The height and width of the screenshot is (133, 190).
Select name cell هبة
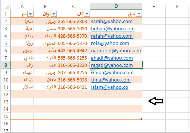click(22, 29)
